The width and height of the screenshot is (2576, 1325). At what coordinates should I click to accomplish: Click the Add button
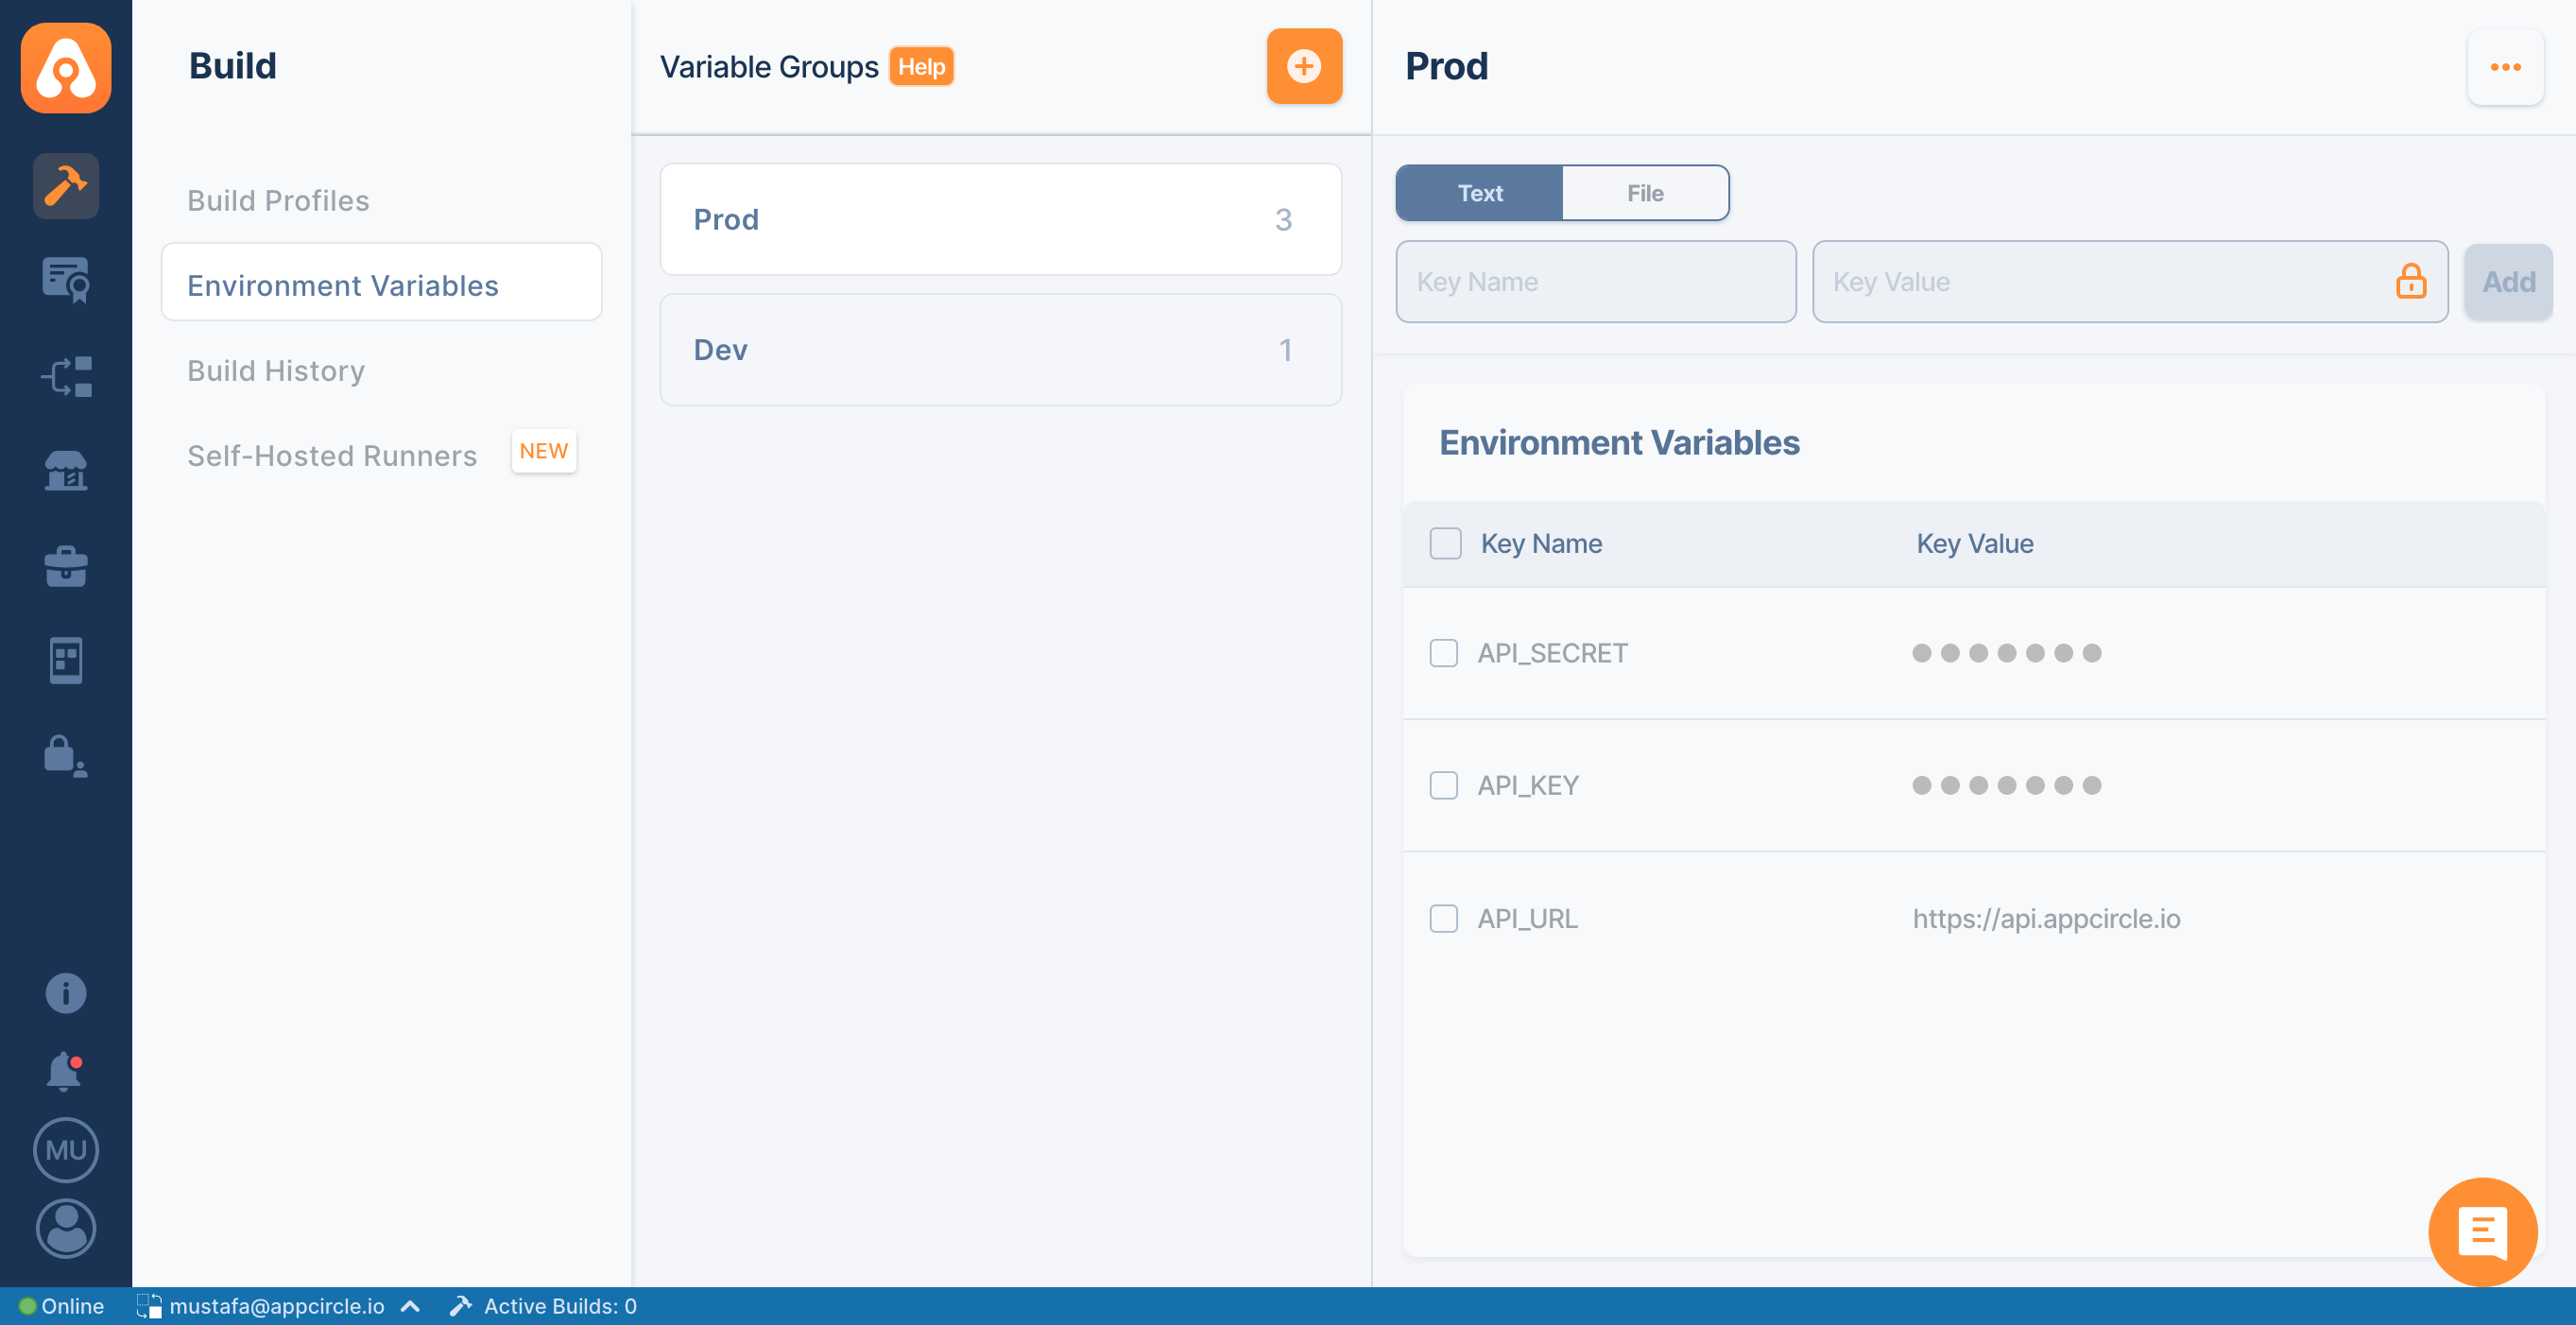(x=2508, y=281)
